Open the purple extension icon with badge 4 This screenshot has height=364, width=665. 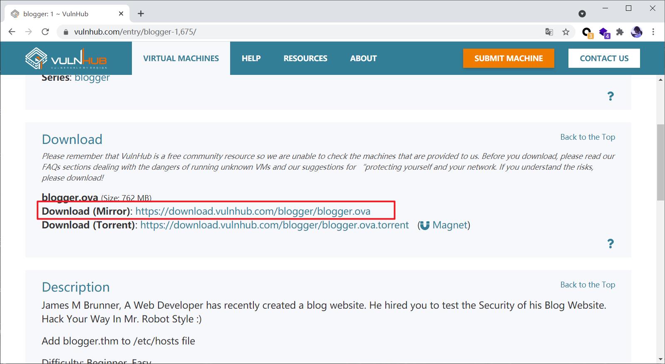(x=604, y=32)
